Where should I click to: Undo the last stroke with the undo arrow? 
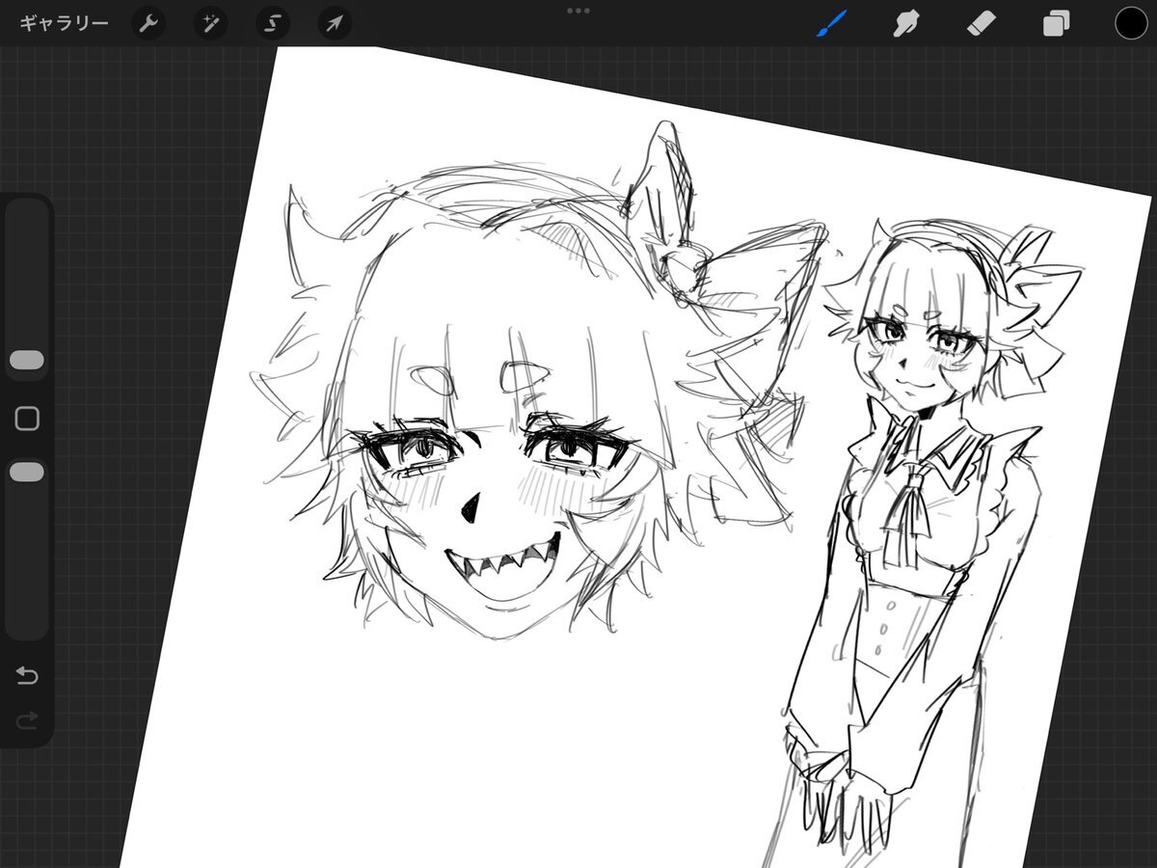(x=27, y=676)
